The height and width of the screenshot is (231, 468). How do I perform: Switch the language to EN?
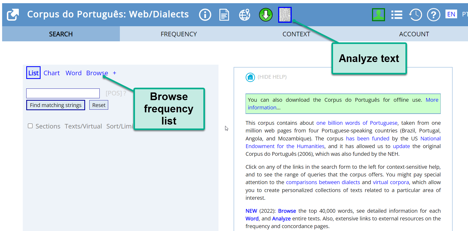(451, 14)
